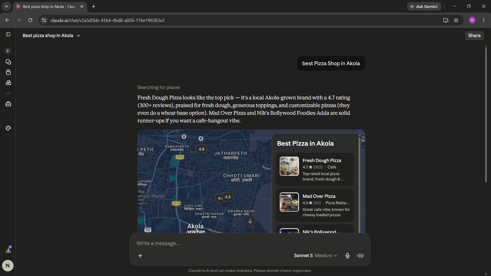Click the Fresh Dough Pizza thumbnail photo
This screenshot has width=491, height=276.
click(x=289, y=166)
